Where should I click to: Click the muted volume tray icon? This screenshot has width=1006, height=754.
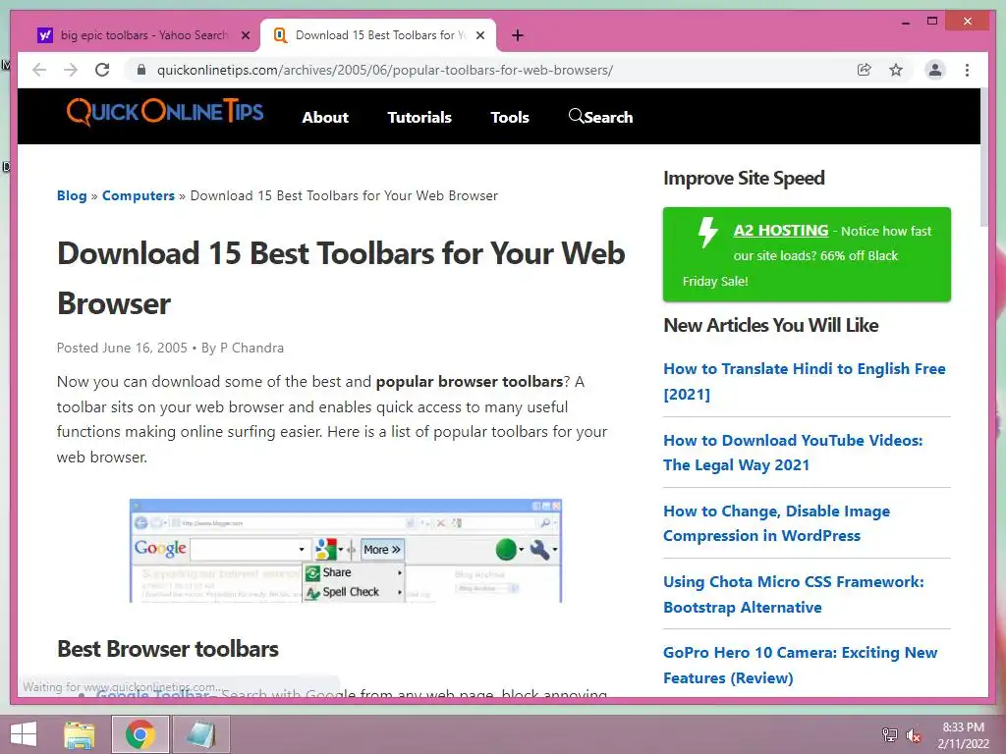(913, 734)
